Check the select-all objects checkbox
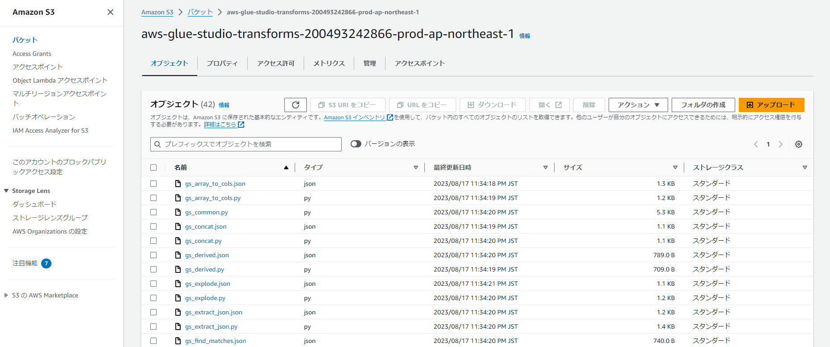The image size is (830, 347). (153, 167)
